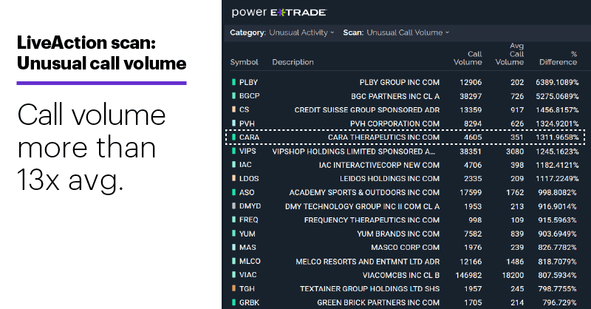Click MELCO RESORTS AND ENTMNT description
The image size is (591, 309).
pyautogui.click(x=367, y=262)
